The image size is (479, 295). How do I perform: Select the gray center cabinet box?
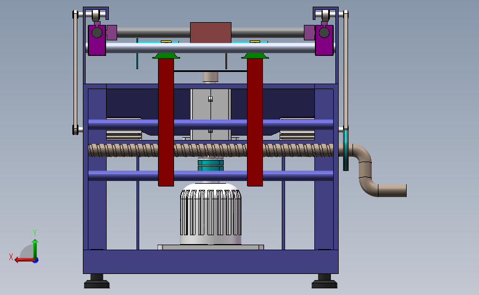(x=210, y=114)
